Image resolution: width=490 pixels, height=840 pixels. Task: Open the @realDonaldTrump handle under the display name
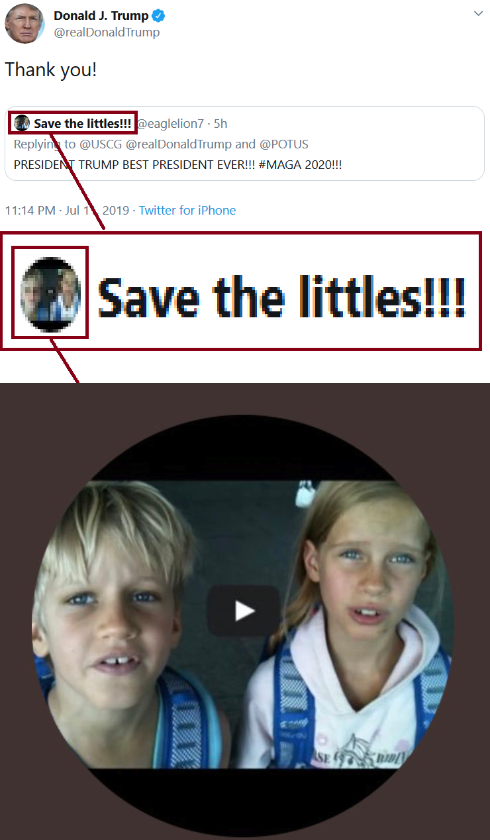[107, 32]
